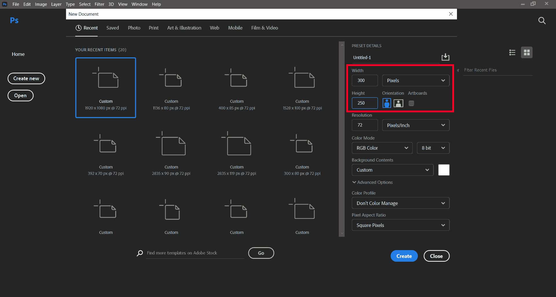Click the Filter Recent Files field
Image resolution: width=556 pixels, height=297 pixels.
click(x=498, y=70)
